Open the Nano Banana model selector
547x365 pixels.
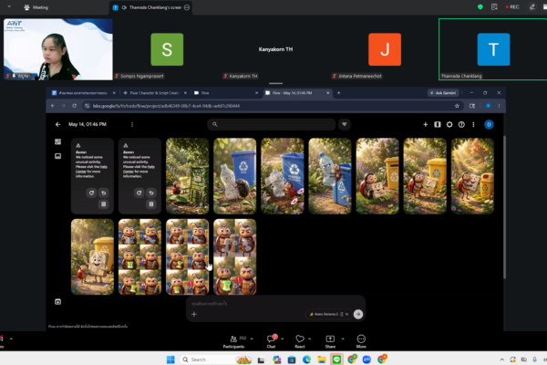coord(328,314)
